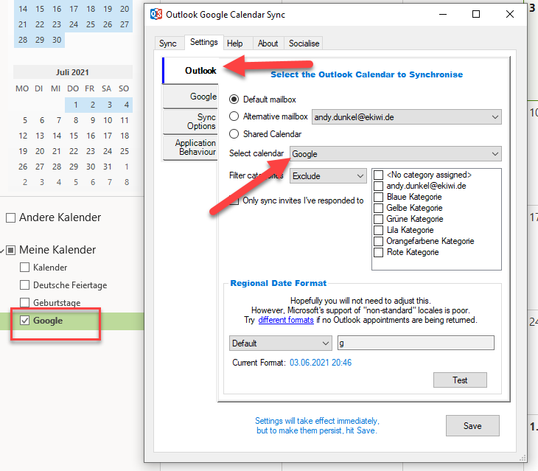538x471 pixels.
Task: Click the different formats link
Action: tap(286, 320)
